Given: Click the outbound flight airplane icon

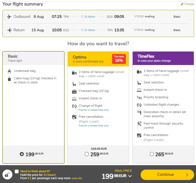Looking at the screenshot, I should (x=9, y=17).
